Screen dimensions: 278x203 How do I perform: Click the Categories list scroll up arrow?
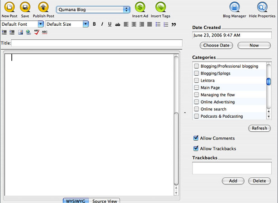click(x=269, y=111)
